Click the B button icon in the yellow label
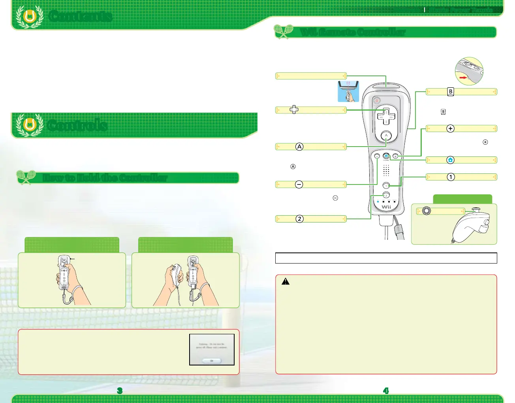 point(451,92)
